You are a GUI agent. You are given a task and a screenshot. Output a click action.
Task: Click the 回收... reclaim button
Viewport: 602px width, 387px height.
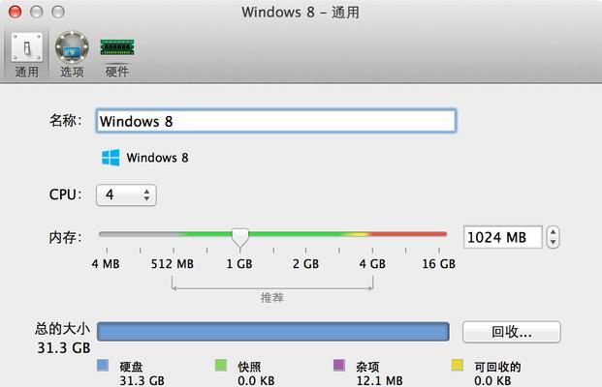point(512,332)
